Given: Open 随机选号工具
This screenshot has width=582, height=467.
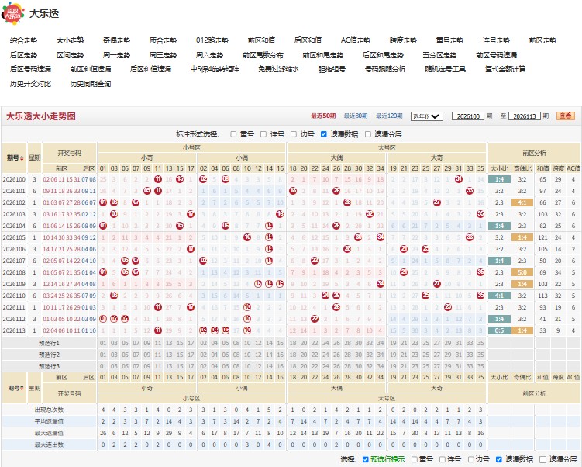Looking at the screenshot, I should coord(446,69).
